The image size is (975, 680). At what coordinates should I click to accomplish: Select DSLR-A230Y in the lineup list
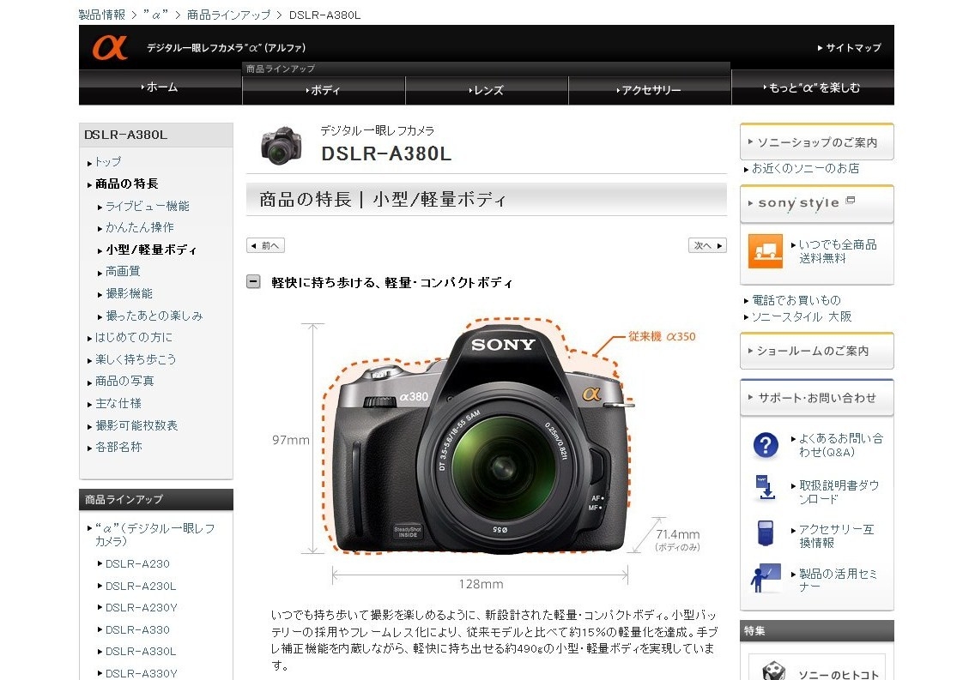[141, 608]
